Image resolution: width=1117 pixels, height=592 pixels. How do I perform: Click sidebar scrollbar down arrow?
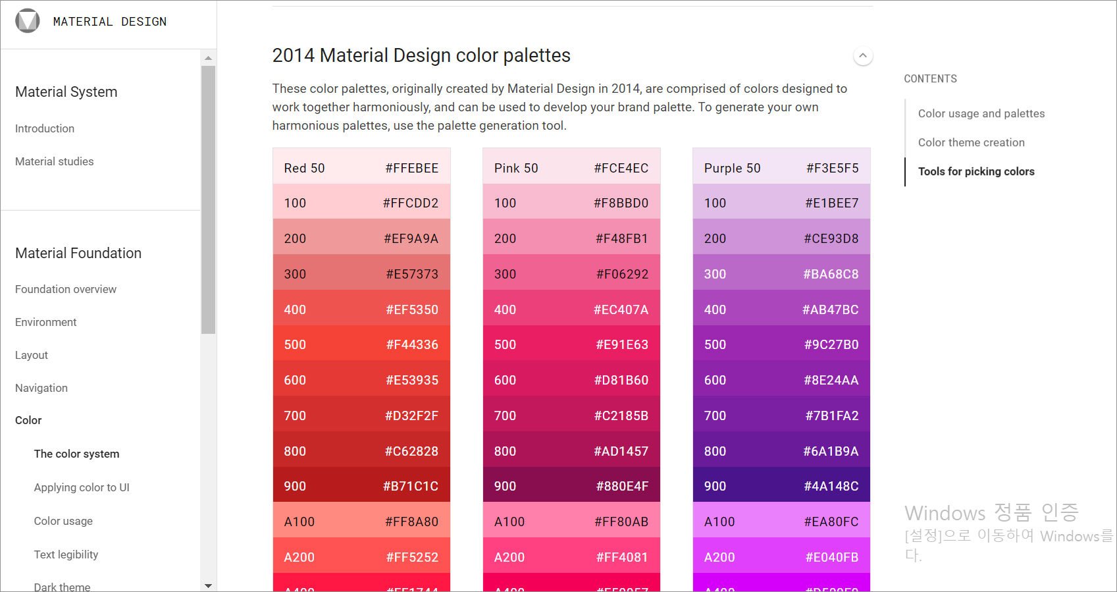click(x=208, y=585)
